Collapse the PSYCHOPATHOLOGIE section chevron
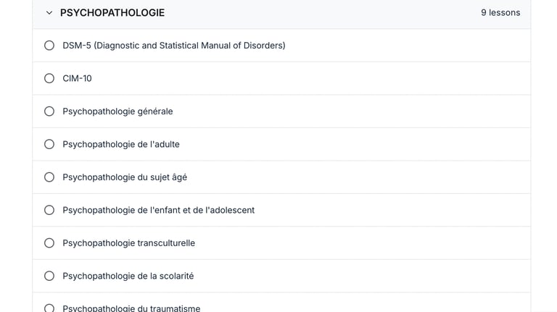557x312 pixels. point(49,13)
